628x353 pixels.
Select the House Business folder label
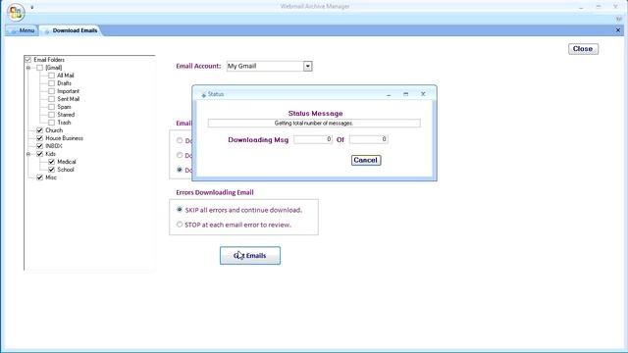coord(64,138)
